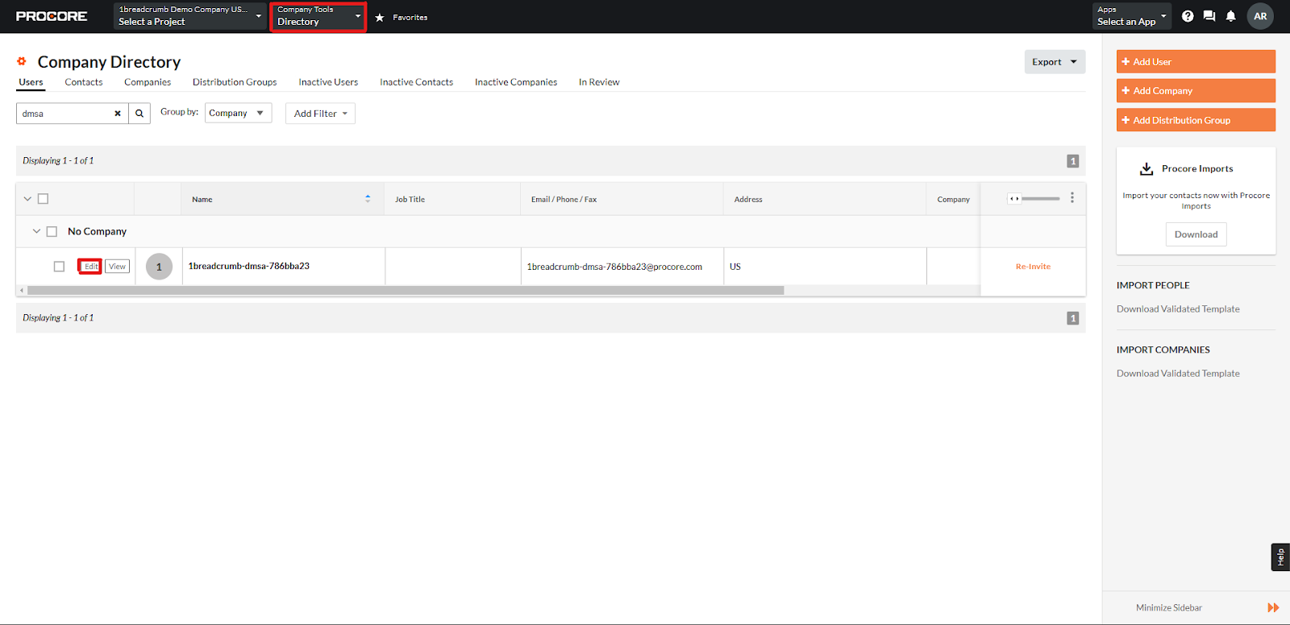Screen dimensions: 1290x625
Task: Click Re-Invite for the dmsa user
Action: (1033, 267)
